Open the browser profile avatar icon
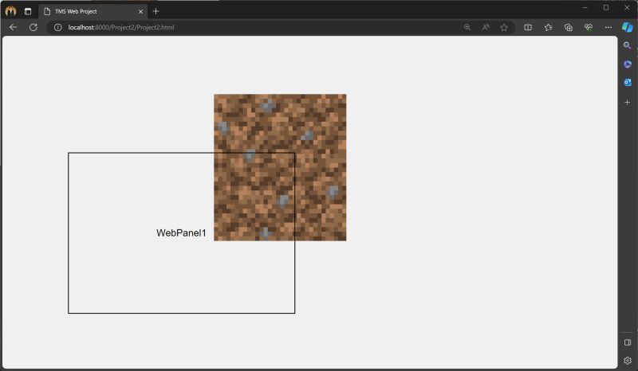 10,11
